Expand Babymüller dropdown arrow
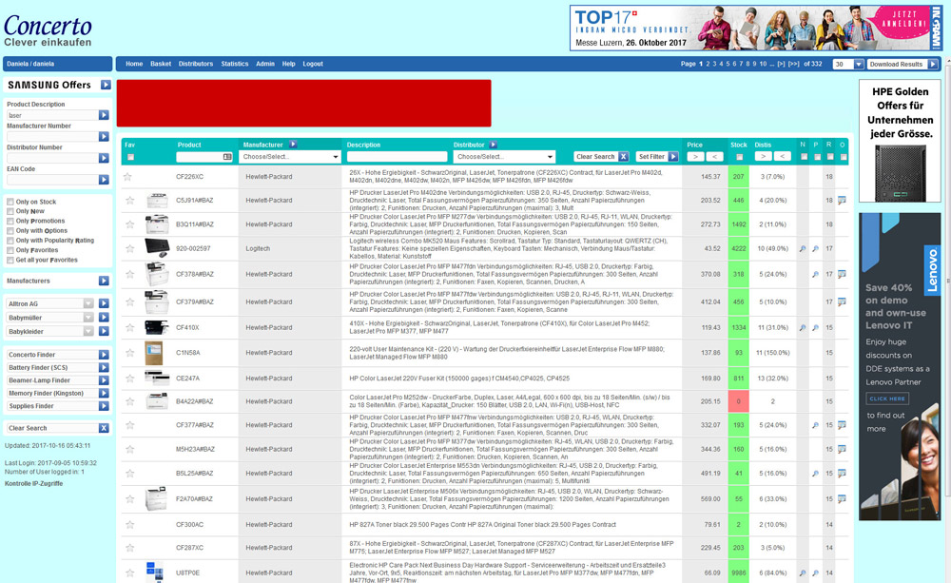 pyautogui.click(x=88, y=318)
